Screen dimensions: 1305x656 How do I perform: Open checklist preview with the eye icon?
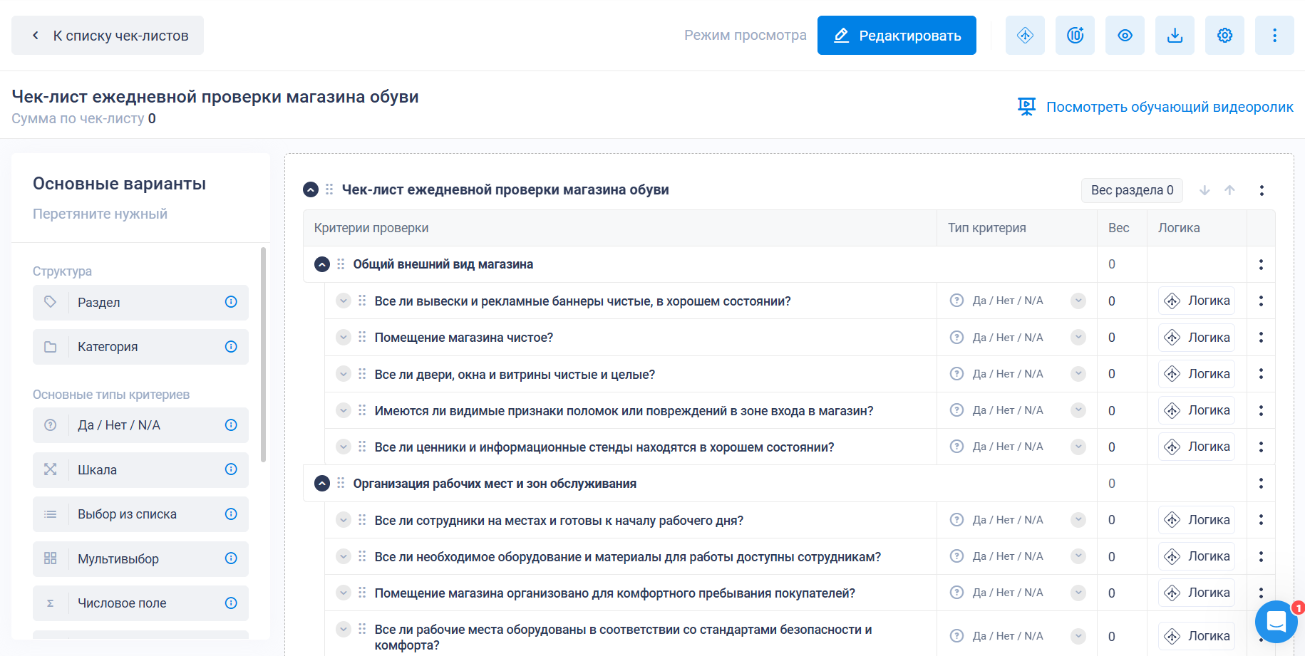[x=1125, y=34]
